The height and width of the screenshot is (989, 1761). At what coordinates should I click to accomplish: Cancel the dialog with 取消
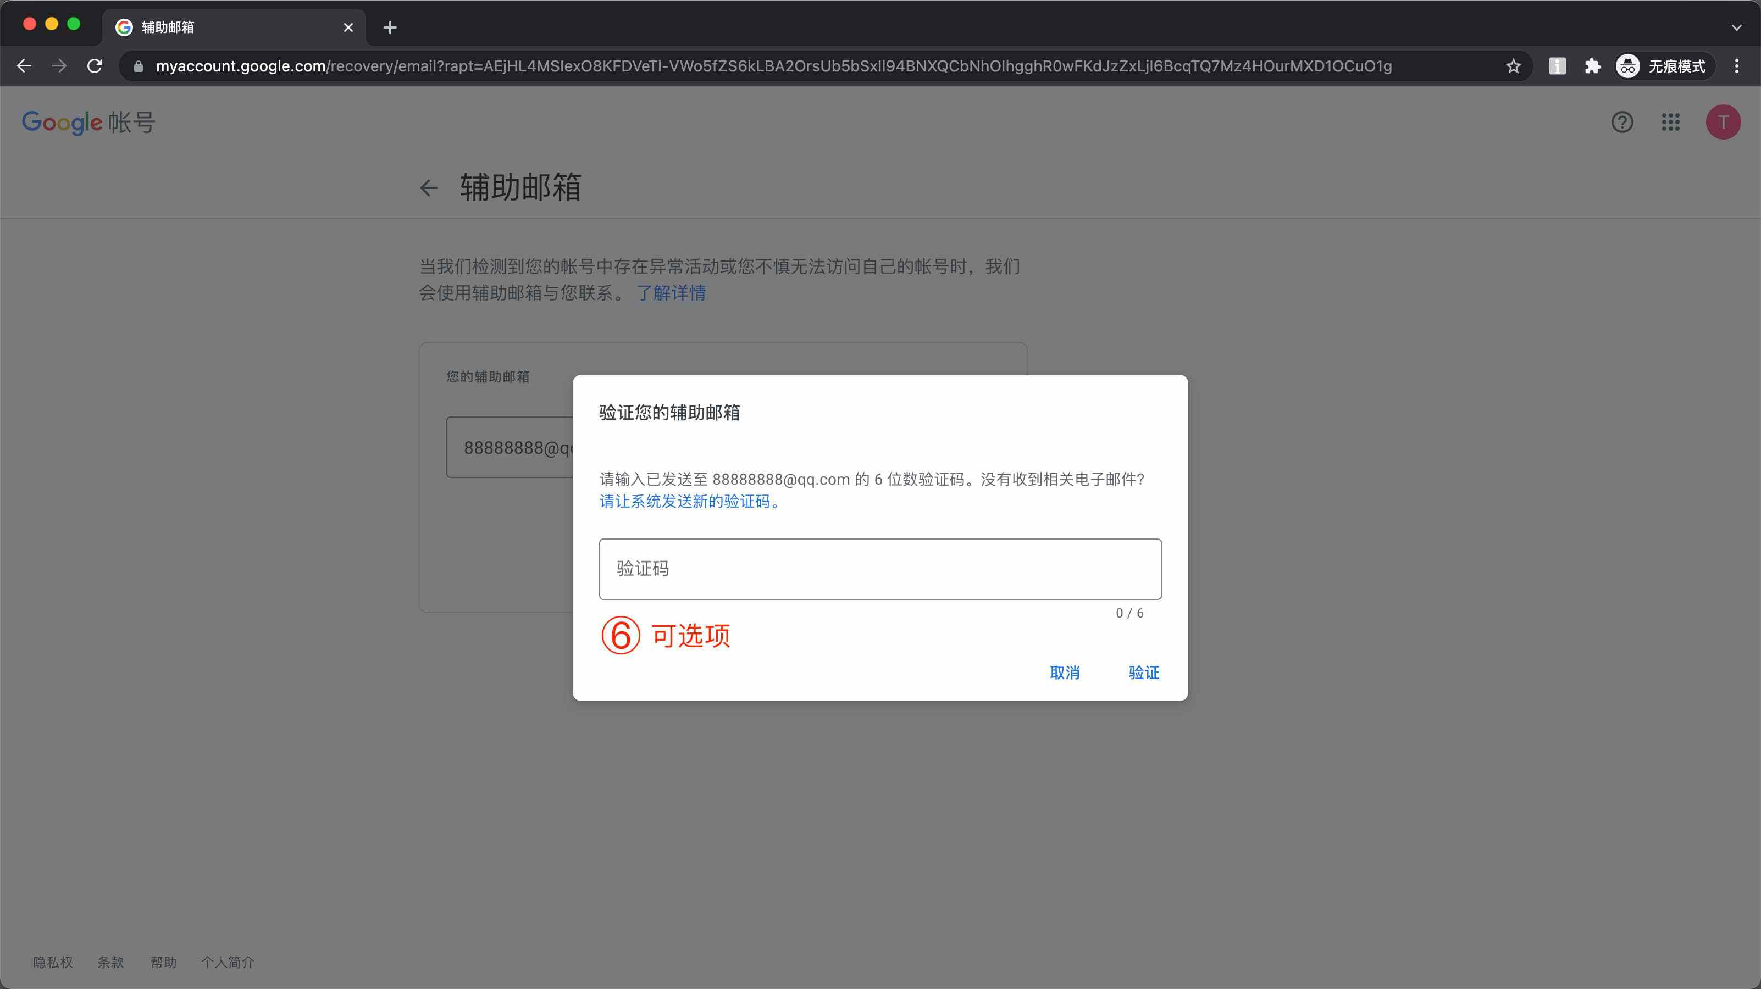coord(1065,673)
